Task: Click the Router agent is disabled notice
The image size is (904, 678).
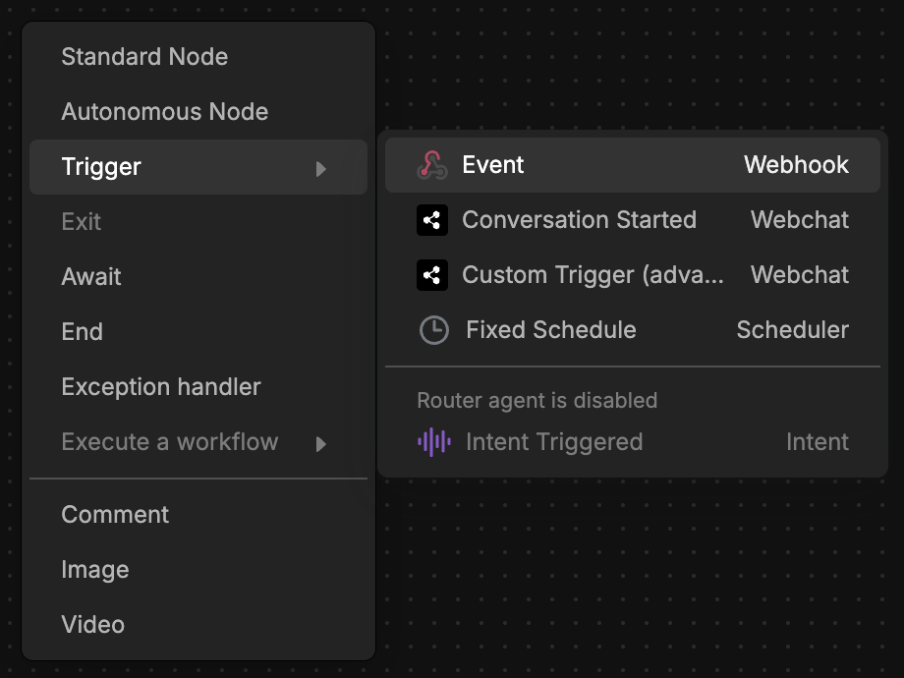Action: 537,400
